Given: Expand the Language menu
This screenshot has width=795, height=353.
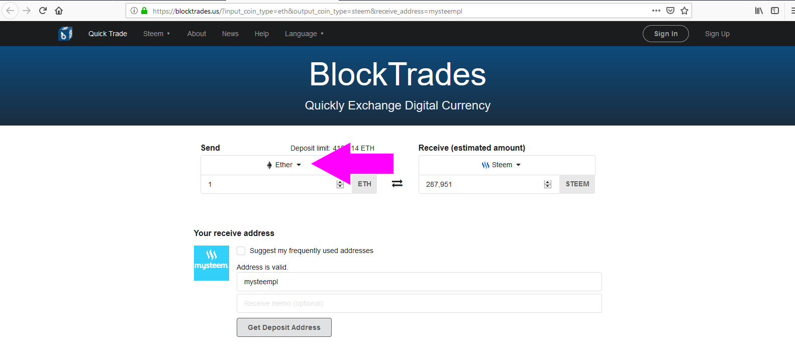Looking at the screenshot, I should (305, 34).
